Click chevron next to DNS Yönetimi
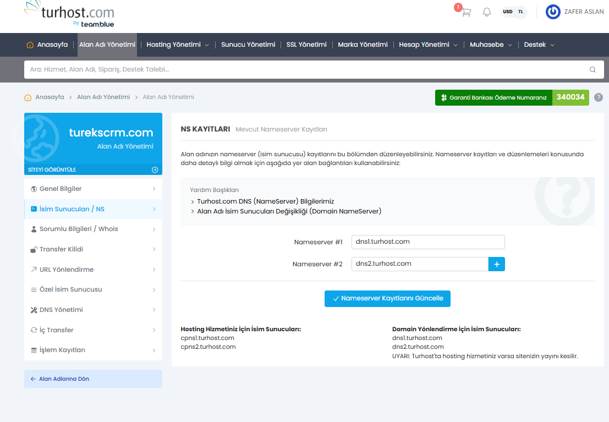This screenshot has height=422, width=609. [154, 310]
